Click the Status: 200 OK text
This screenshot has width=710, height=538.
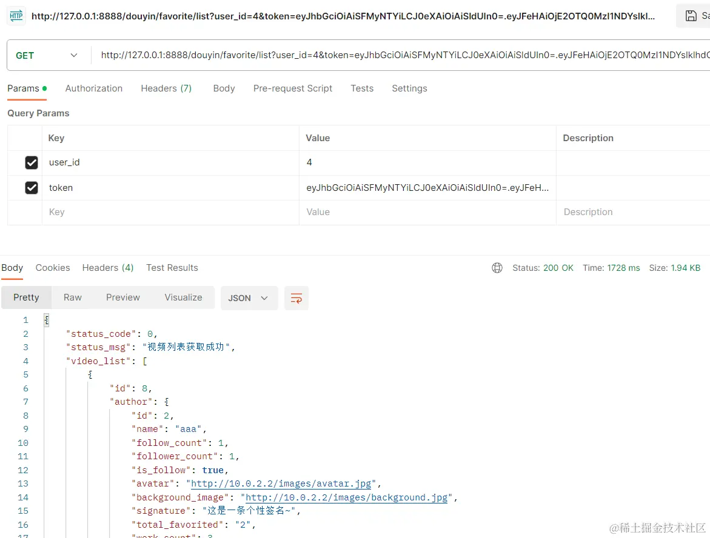543,268
